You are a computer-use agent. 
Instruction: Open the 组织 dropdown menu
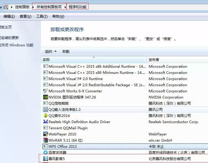51,51
